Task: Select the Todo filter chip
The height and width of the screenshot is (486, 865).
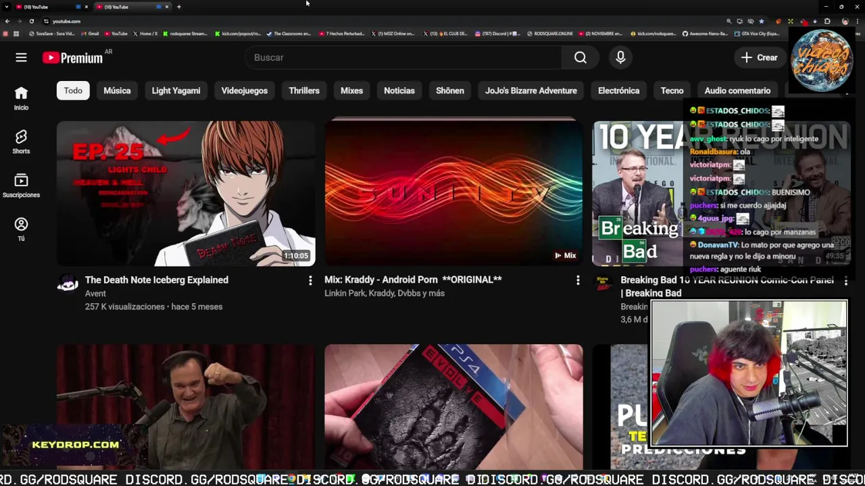Action: click(x=73, y=90)
